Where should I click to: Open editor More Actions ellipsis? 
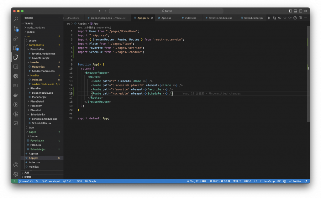click(305, 18)
